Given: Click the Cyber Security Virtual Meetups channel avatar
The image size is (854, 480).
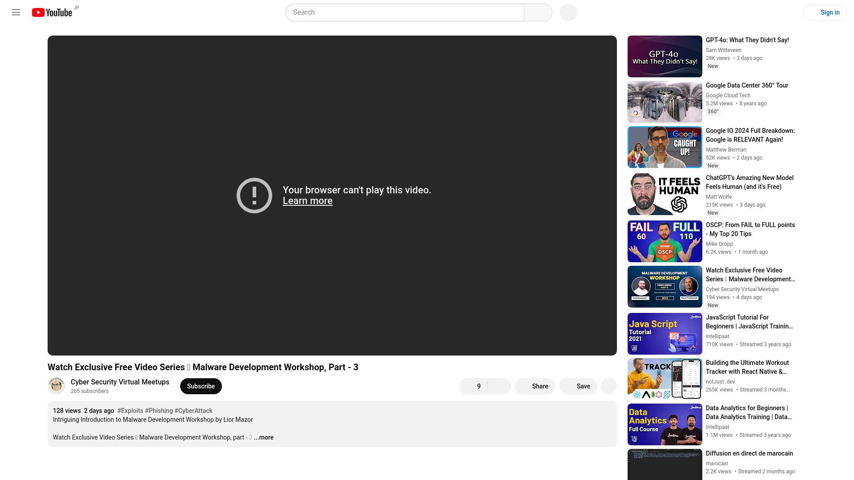Looking at the screenshot, I should [56, 385].
